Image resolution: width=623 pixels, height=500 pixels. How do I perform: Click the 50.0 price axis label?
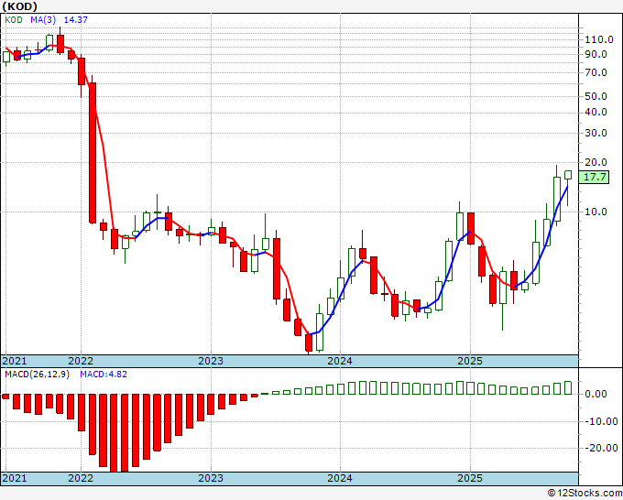tap(596, 96)
